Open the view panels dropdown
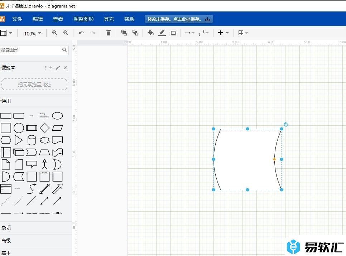Viewport: 346px width, 256px height. [6, 33]
